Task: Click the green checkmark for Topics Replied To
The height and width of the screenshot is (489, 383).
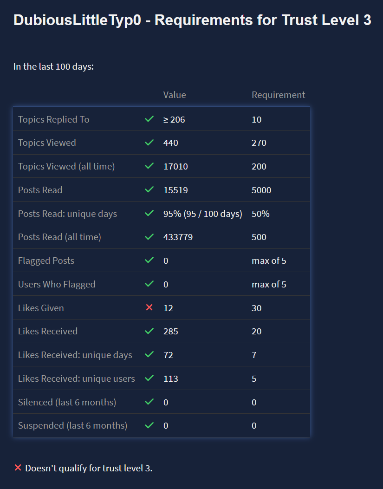Action: [x=149, y=119]
